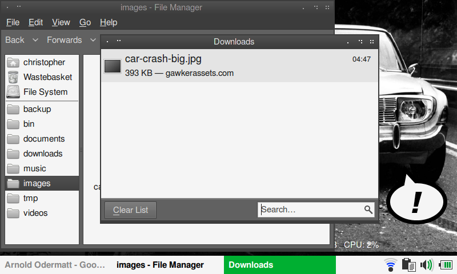457x274 pixels.
Task: Open the File menu
Action: [13, 22]
